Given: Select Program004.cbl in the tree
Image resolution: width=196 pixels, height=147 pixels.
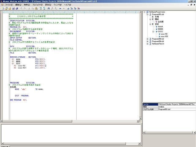Looking at the screenshot, I should point(158,41).
